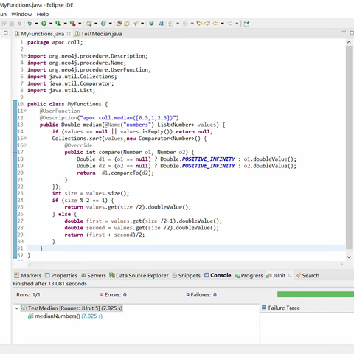
Task: Click the Open Web Browser globe icon
Action: point(151,23)
